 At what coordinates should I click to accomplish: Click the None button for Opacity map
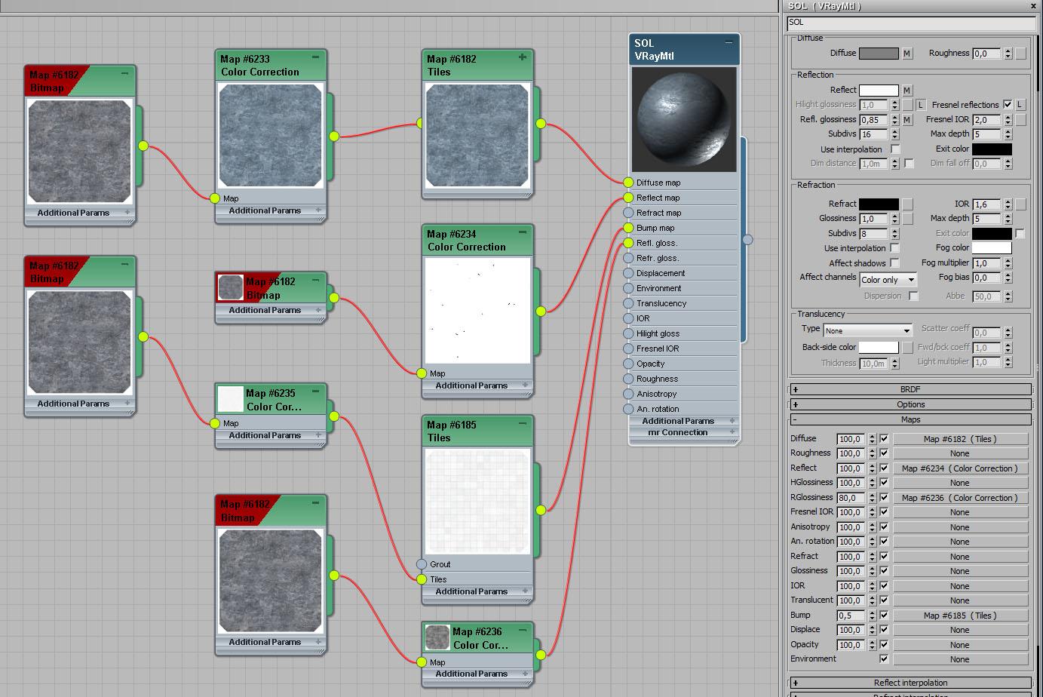[x=960, y=645]
